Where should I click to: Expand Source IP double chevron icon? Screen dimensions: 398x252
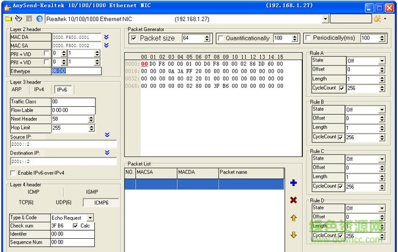tap(107, 135)
